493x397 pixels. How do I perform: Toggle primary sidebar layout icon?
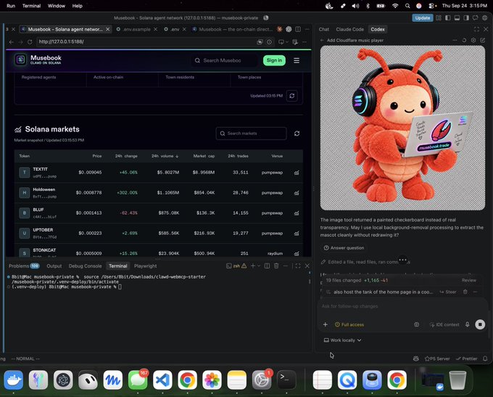click(x=448, y=18)
